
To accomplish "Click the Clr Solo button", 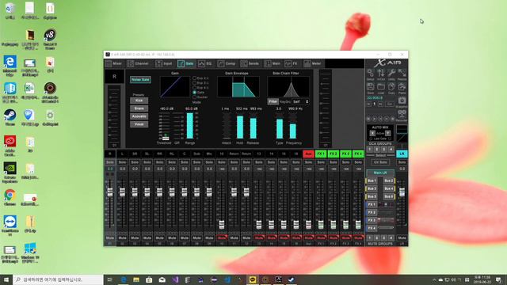I will point(380,162).
